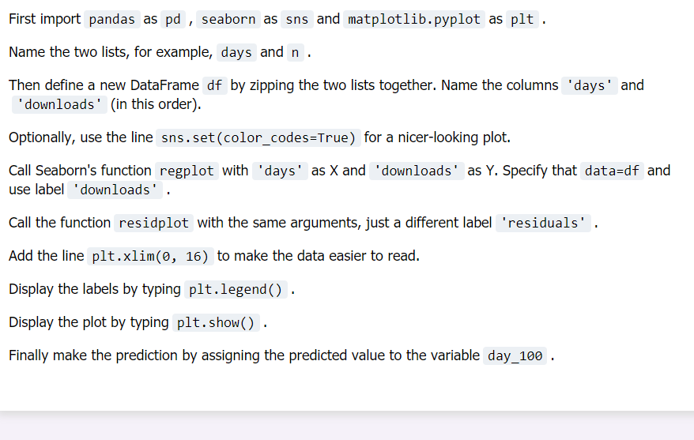Click the plt.legend() code snippet
This screenshot has width=694, height=440.
[x=236, y=290]
